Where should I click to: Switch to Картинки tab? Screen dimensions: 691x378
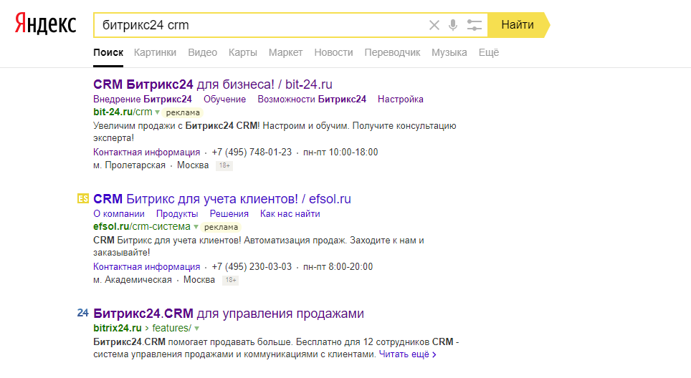(154, 52)
